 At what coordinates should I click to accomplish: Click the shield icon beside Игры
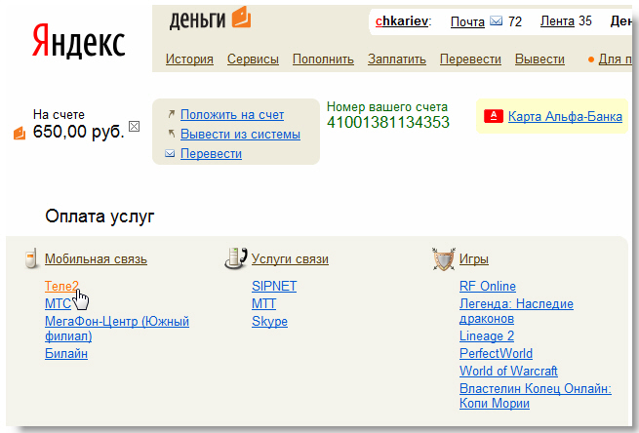443,259
